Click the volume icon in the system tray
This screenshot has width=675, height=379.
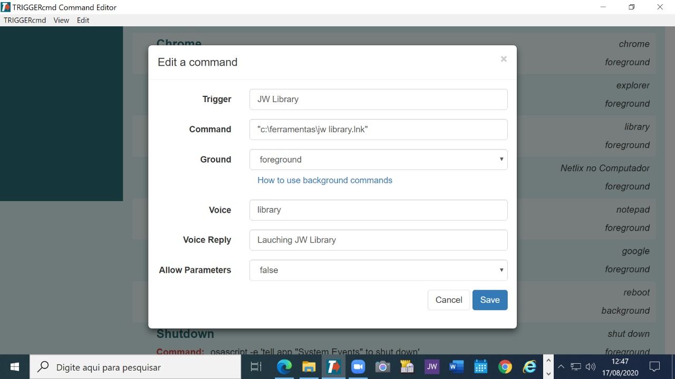tap(591, 367)
